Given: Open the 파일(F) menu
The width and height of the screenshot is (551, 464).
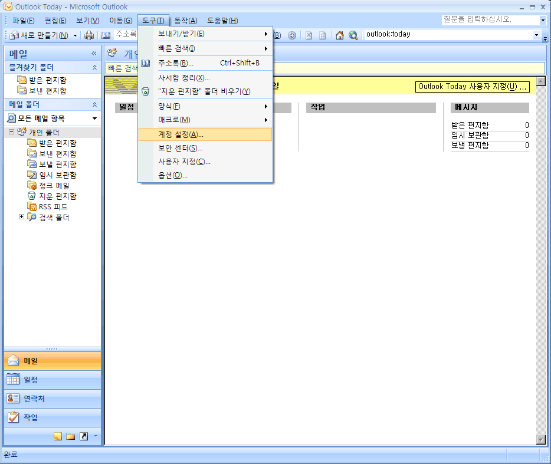Looking at the screenshot, I should click(x=23, y=21).
